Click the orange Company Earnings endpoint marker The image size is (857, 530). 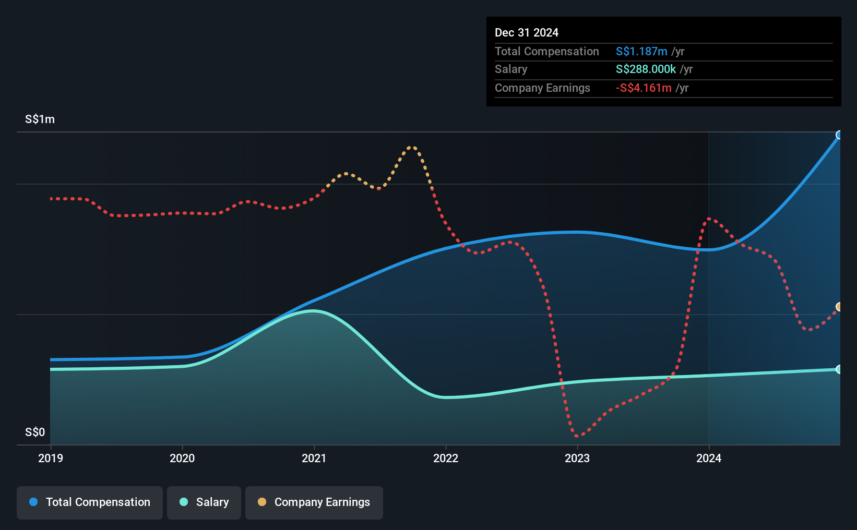tap(839, 307)
